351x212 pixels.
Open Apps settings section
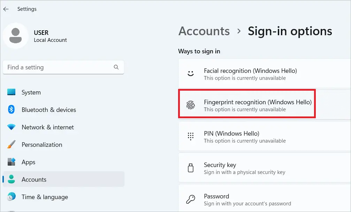click(63, 162)
